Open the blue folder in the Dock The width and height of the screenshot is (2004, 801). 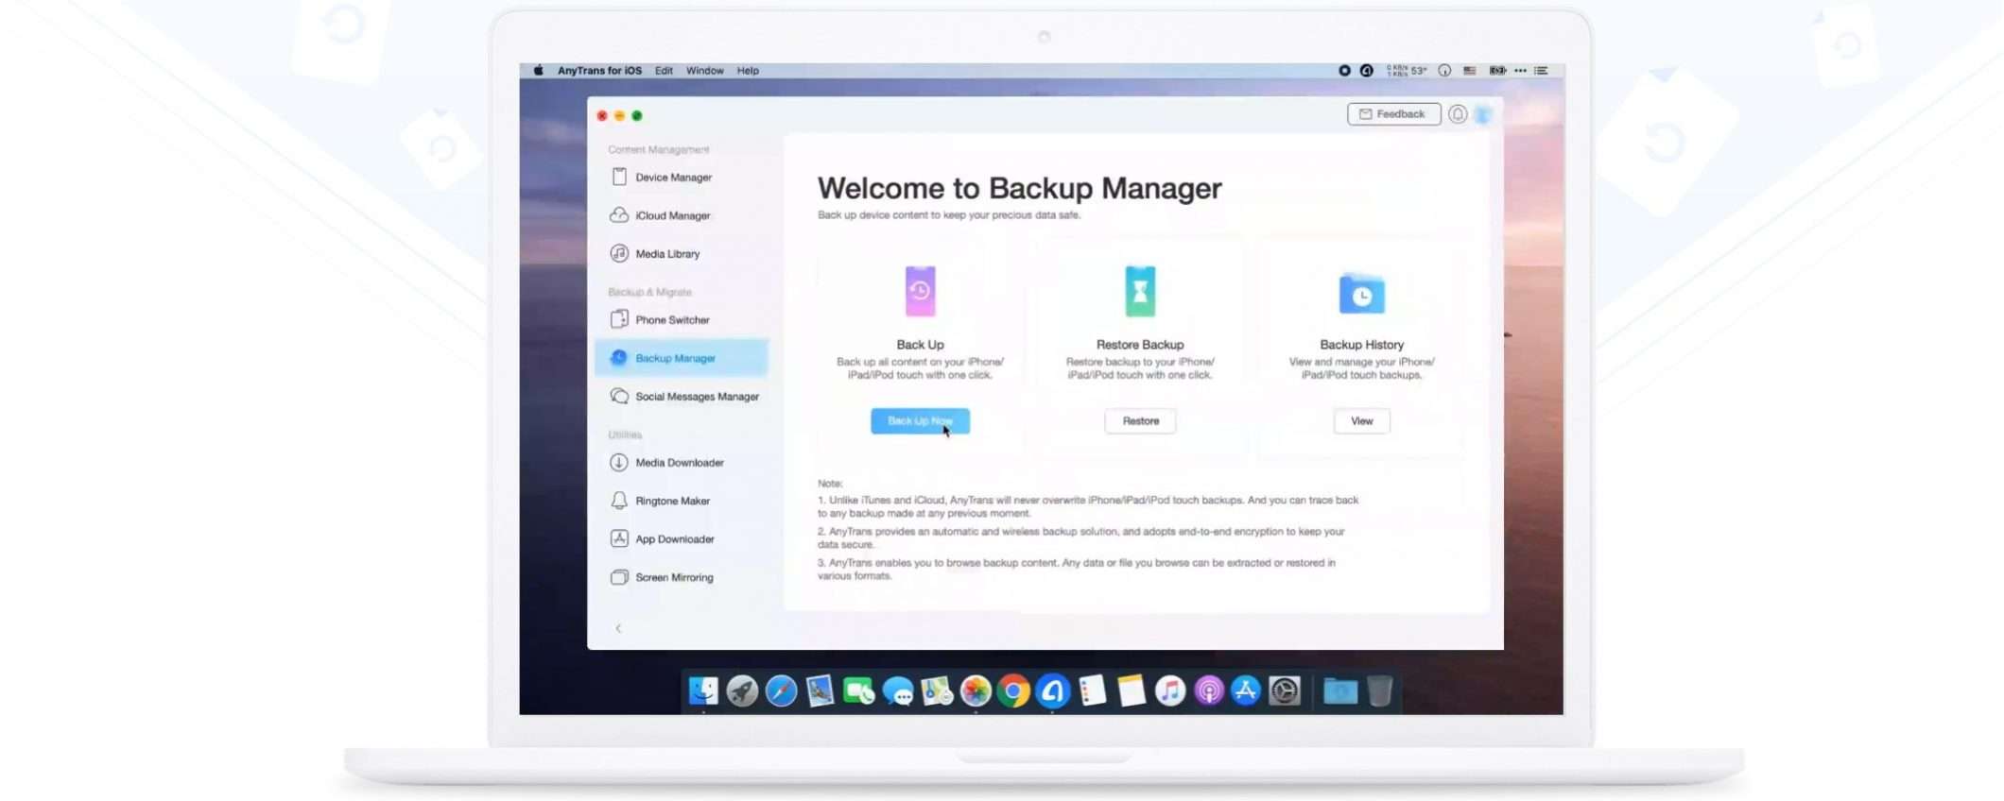coord(1339,691)
